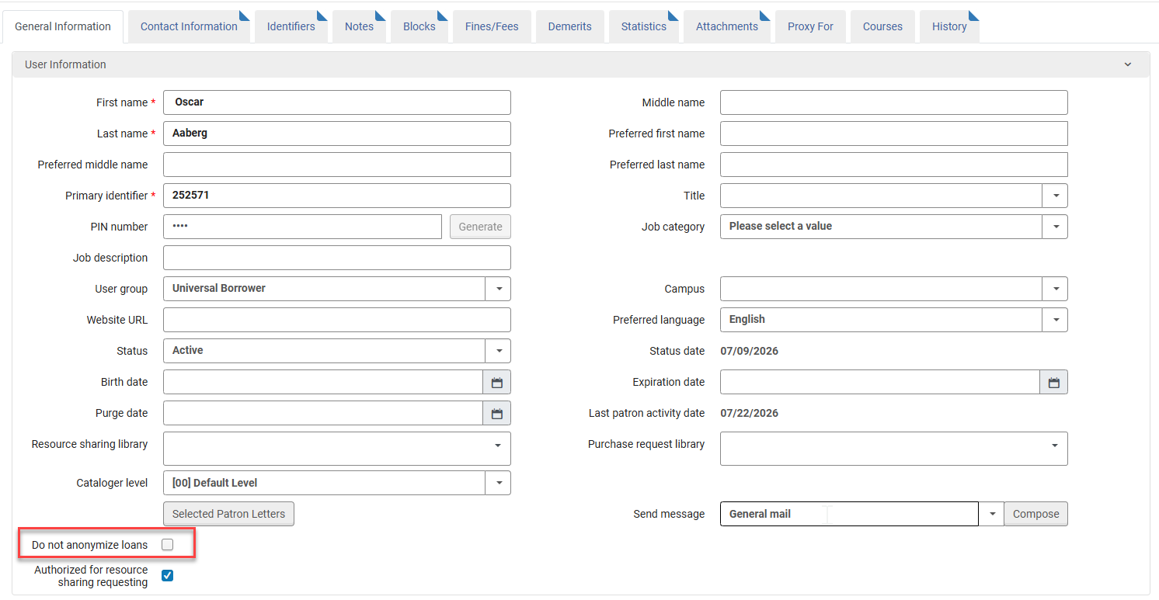Expand the Campus dropdown
1159x600 pixels.
click(1056, 289)
